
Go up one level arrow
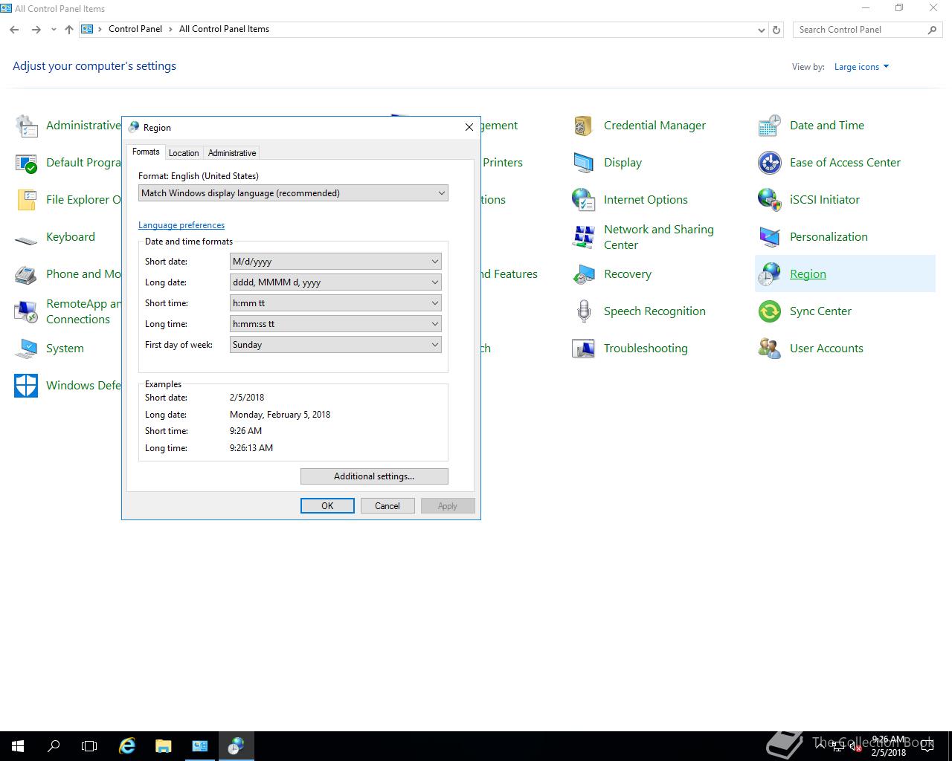[69, 30]
